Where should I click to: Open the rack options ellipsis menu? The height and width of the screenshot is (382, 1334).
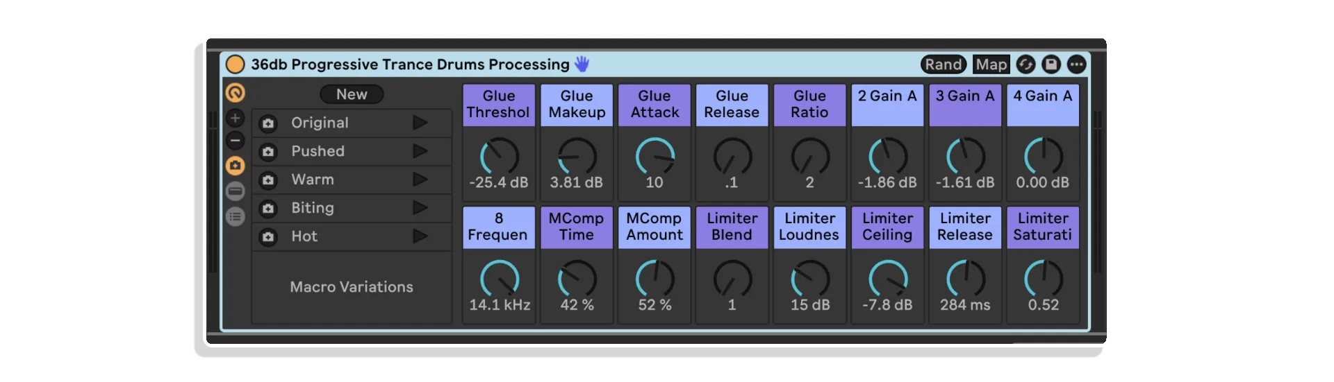pyautogui.click(x=1076, y=64)
